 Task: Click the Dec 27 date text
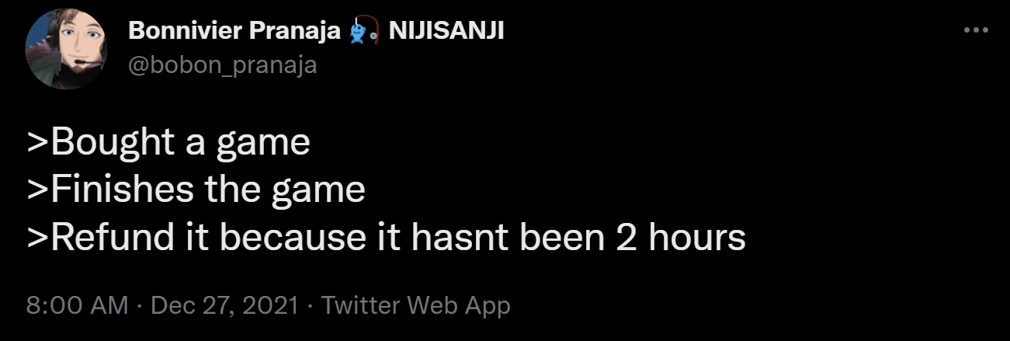coord(184,305)
